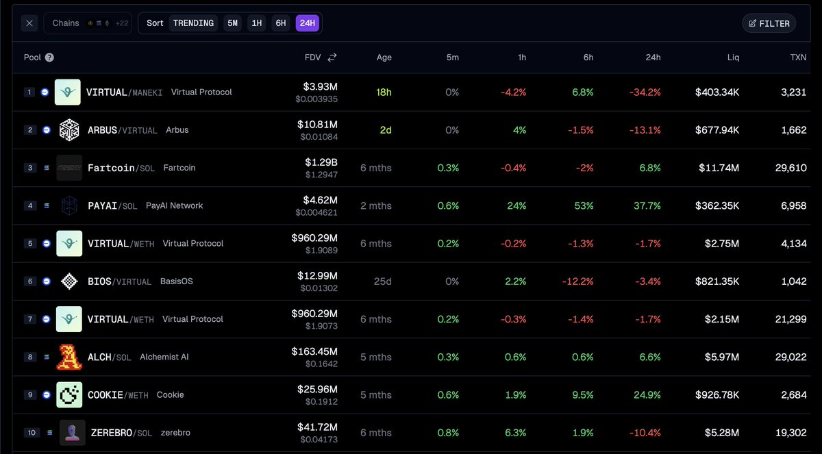Click the -12.2% 6h change

tap(579, 281)
